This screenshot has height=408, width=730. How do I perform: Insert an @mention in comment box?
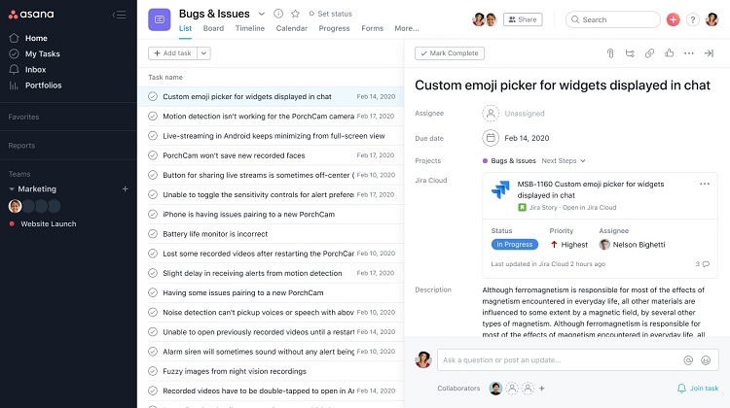point(688,360)
